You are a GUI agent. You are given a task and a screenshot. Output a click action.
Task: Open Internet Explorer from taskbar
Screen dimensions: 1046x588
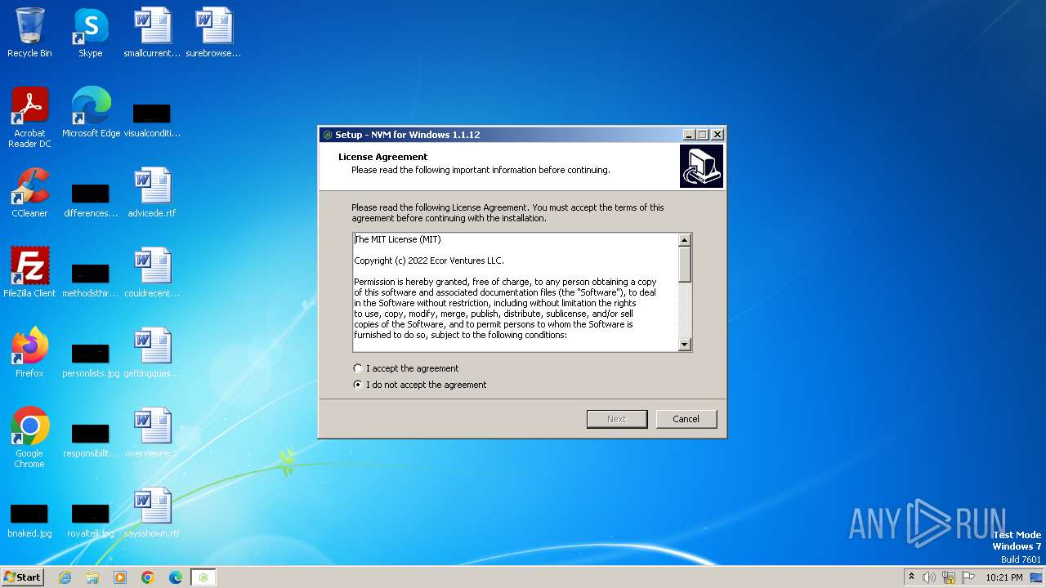point(65,577)
